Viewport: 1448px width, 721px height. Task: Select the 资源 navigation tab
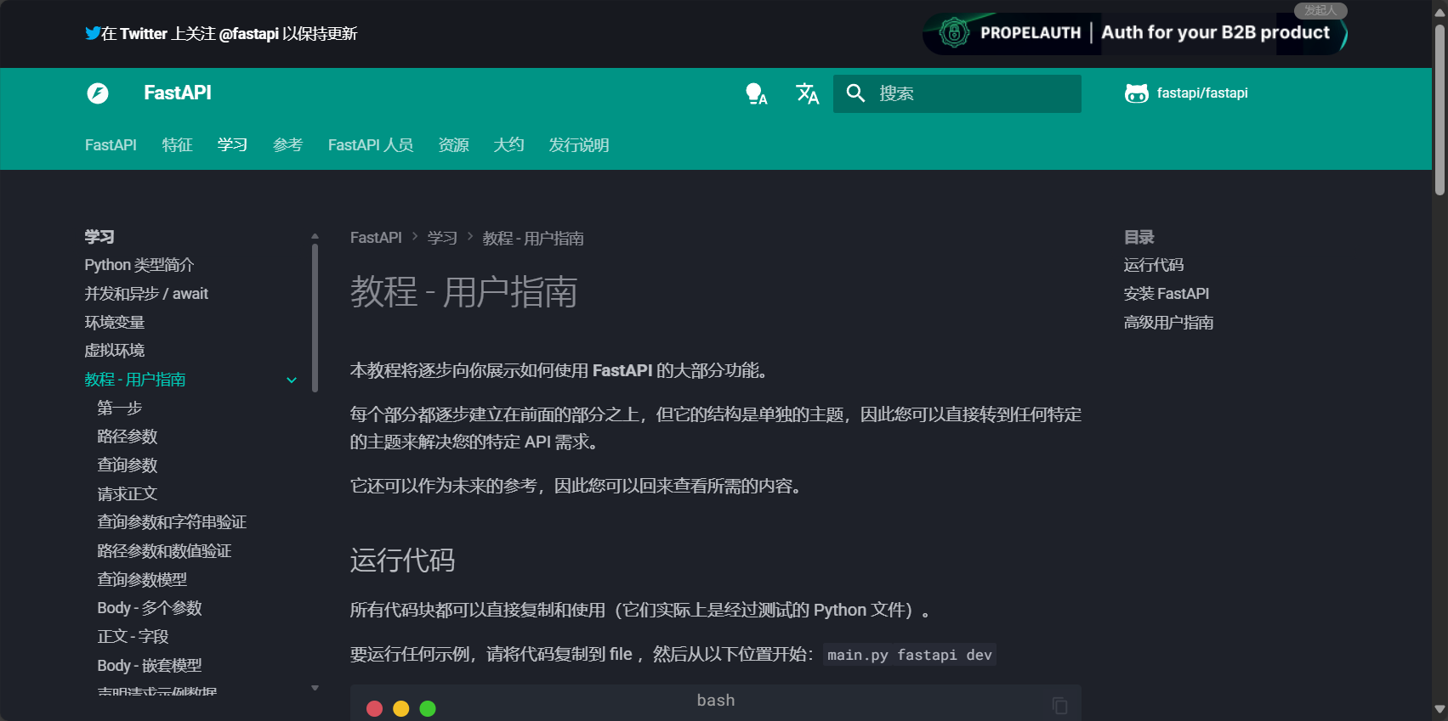click(x=453, y=145)
